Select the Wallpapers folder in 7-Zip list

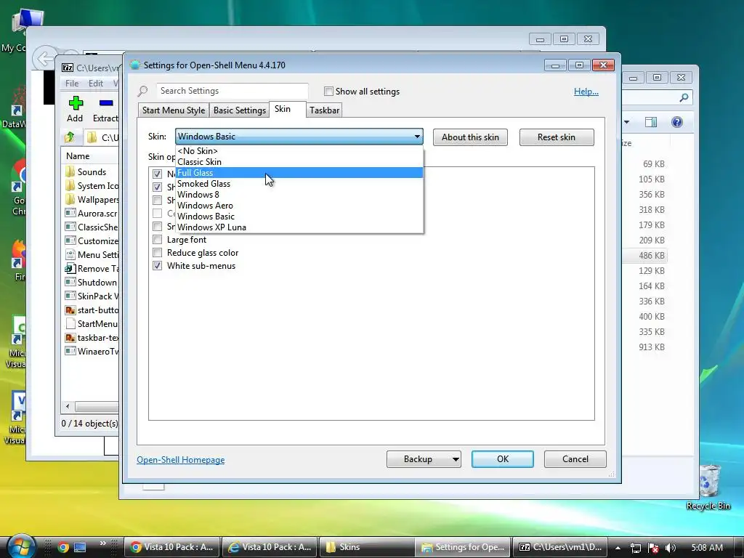(x=92, y=199)
